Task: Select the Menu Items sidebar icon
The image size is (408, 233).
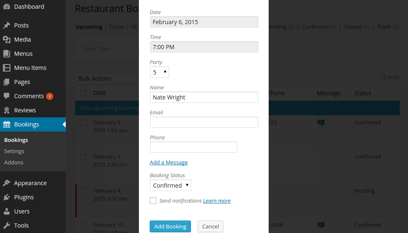Action: [7, 68]
